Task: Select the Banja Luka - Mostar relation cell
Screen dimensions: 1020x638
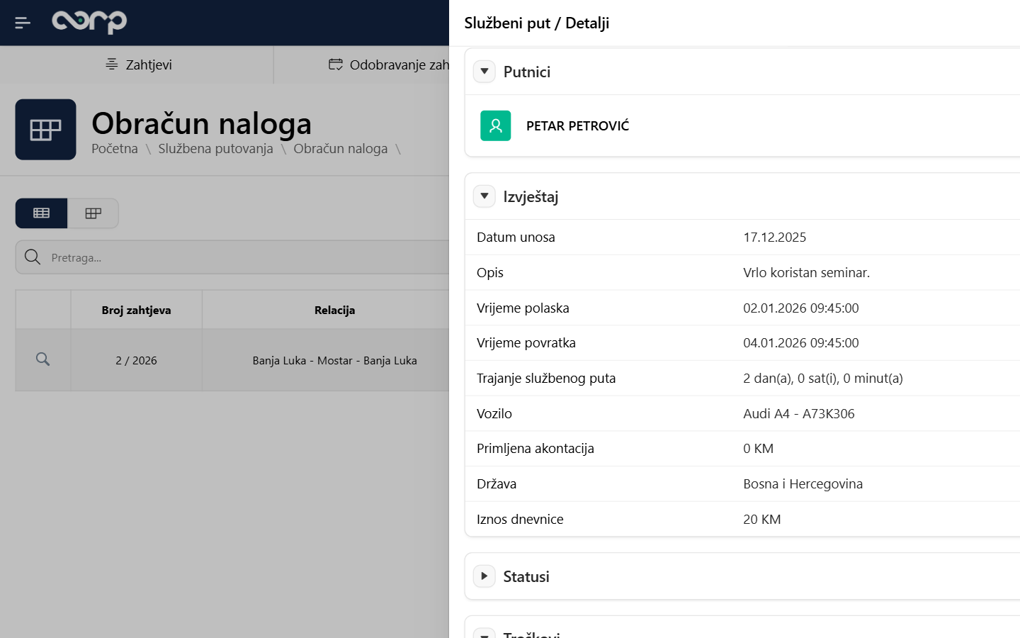Action: [334, 360]
